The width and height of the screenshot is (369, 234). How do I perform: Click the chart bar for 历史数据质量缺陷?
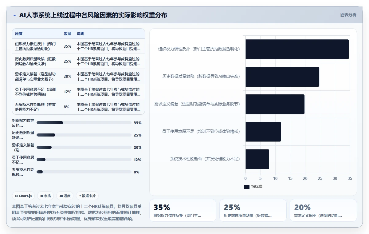pyautogui.click(x=282, y=77)
